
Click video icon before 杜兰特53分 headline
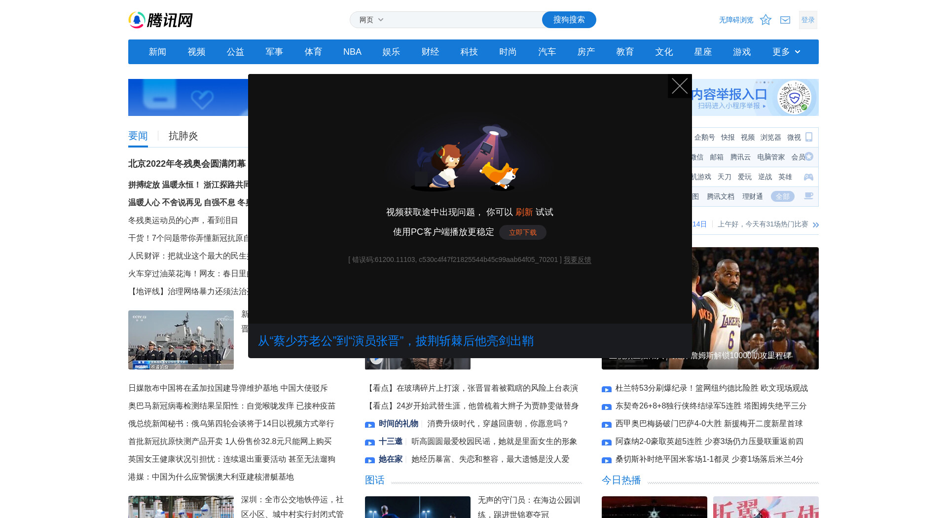tap(607, 389)
